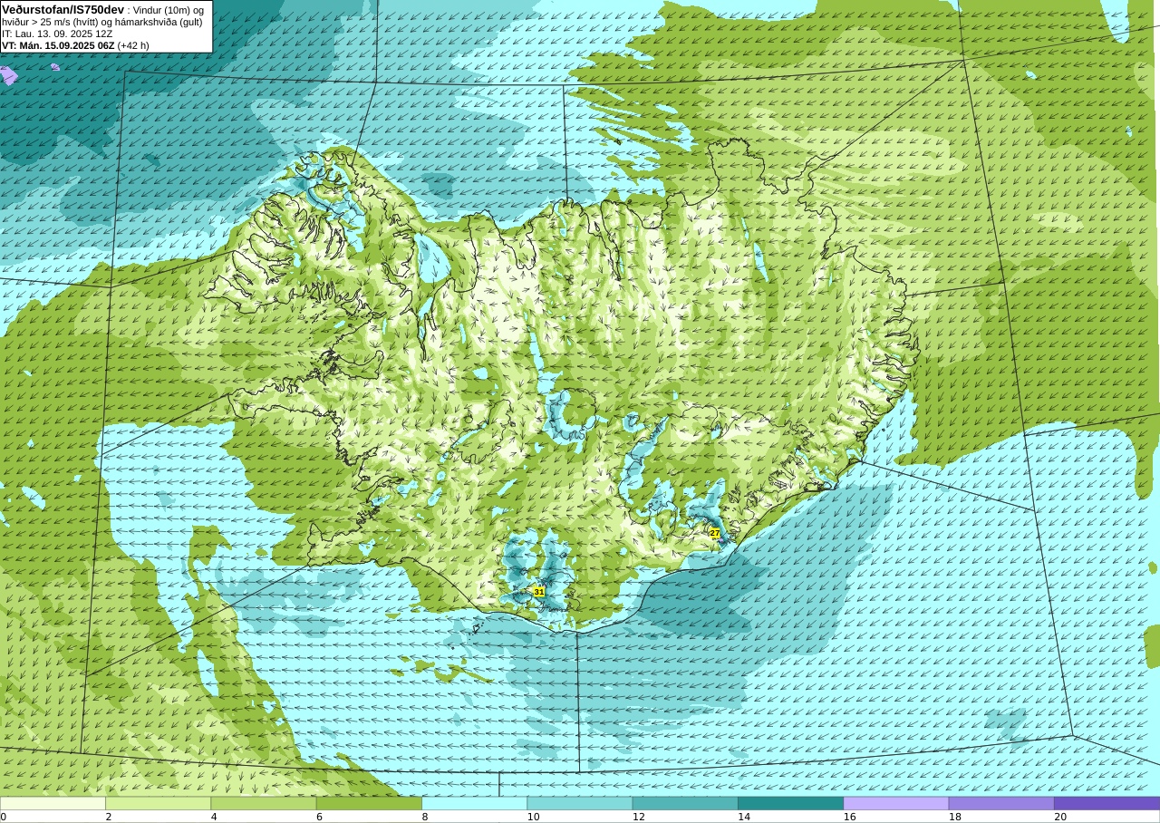Viewport: 1160px width, 823px height.
Task: Click the legend scale value 4
Action: click(x=214, y=817)
